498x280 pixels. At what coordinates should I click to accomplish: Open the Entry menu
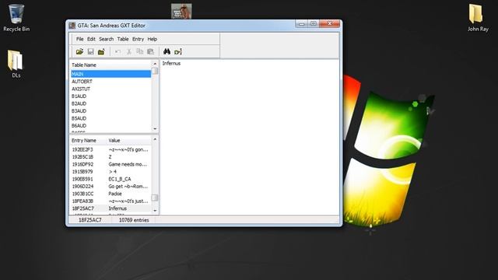139,39
